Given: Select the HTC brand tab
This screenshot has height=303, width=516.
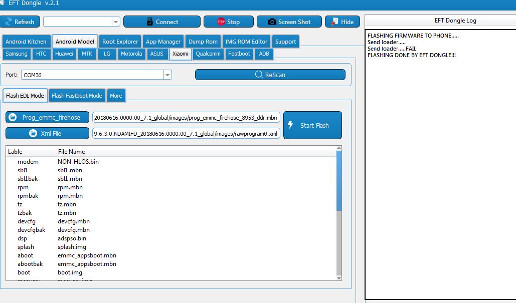Looking at the screenshot, I should pyautogui.click(x=41, y=54).
